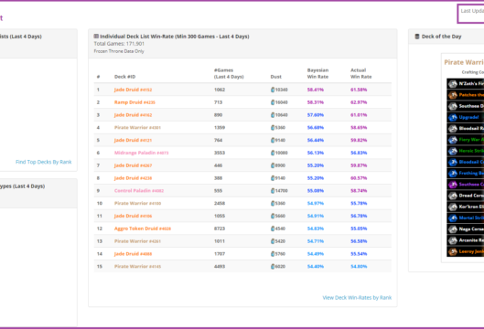Open Pirate Warrior #4100 deck
This screenshot has width=484, height=329.
[137, 204]
